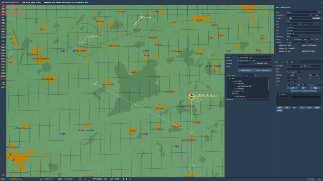Open the MISSION GENERATOR MENU
Image resolution: width=323 pixels, height=181 pixels.
coord(73,3)
